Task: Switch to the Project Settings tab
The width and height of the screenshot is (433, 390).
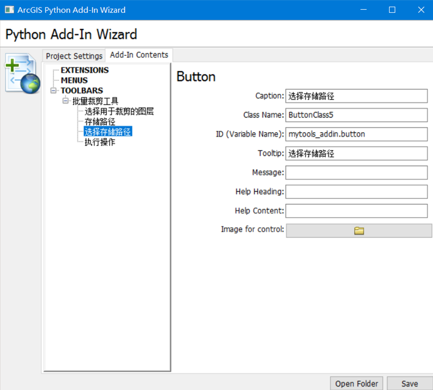Action: click(x=74, y=56)
